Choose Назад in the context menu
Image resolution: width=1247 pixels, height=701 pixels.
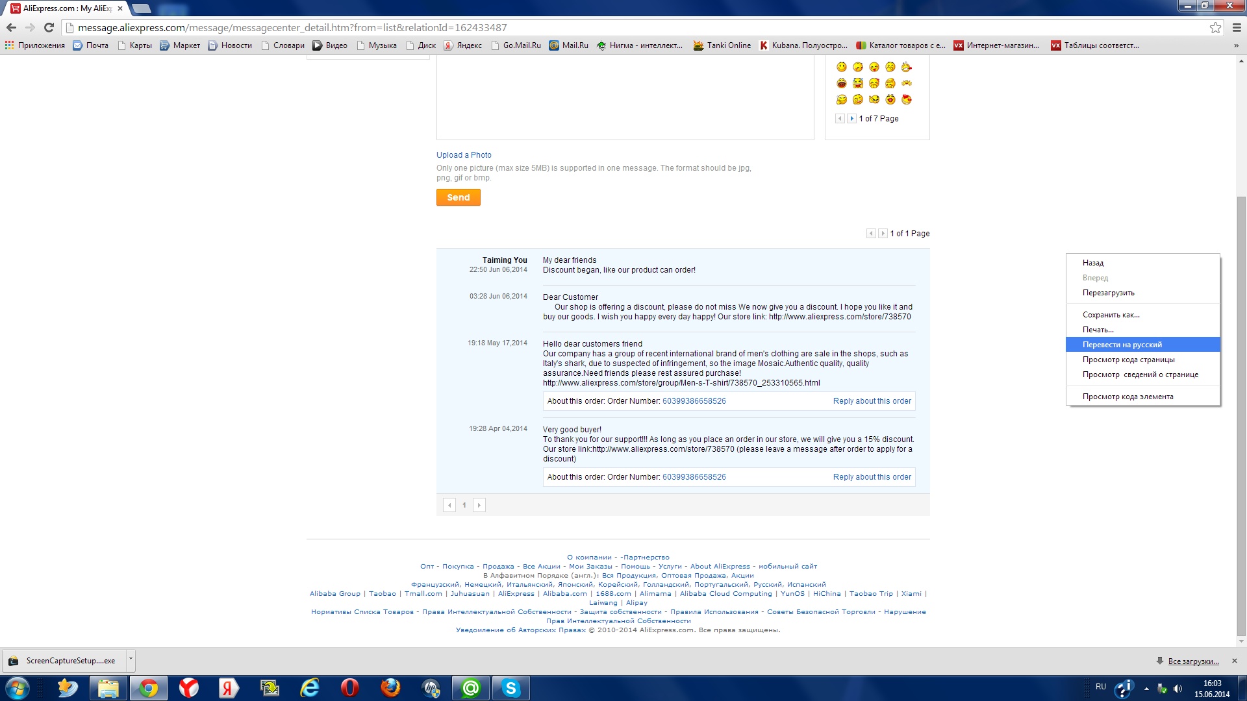(x=1143, y=263)
